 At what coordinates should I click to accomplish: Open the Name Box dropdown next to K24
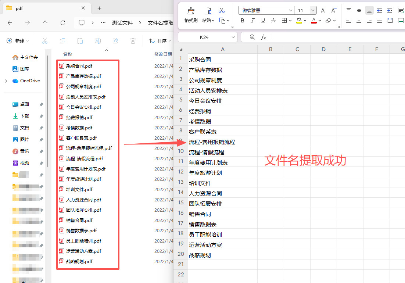tap(233, 37)
